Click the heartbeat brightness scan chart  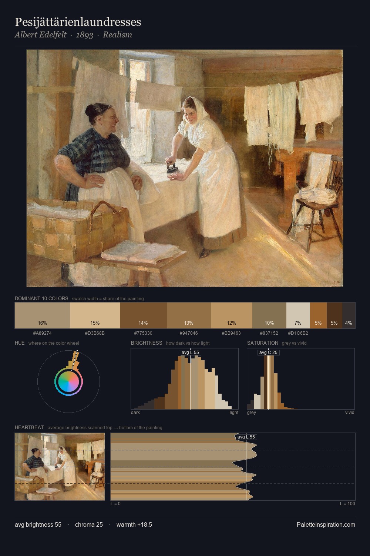point(233,467)
